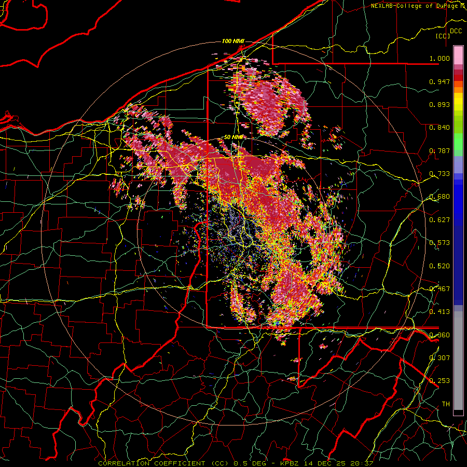Viewport: 467px width, 467px height.
Task: Select the 1.000 scale value
Action: [439, 58]
